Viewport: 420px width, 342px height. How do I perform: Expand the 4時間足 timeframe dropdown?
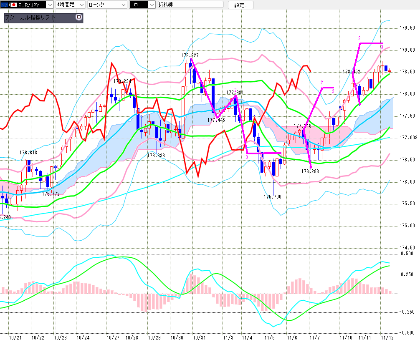pyautogui.click(x=81, y=5)
